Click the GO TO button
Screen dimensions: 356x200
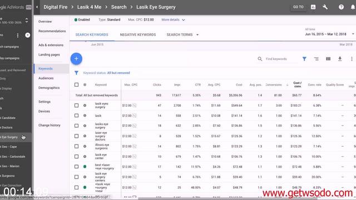(x=298, y=7)
